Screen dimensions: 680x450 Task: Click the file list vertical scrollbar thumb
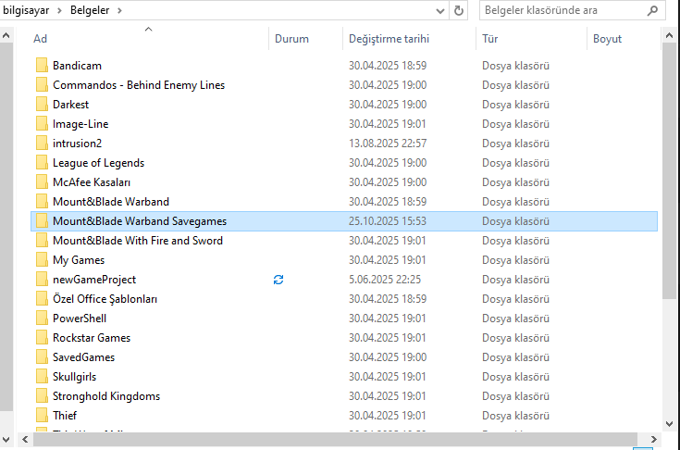[669, 171]
